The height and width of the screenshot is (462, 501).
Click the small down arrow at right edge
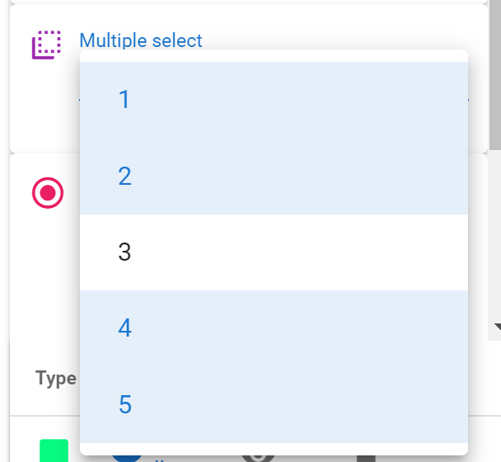coord(497,327)
